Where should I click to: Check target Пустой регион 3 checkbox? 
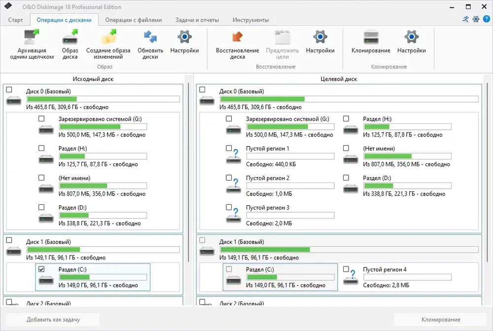(229, 207)
